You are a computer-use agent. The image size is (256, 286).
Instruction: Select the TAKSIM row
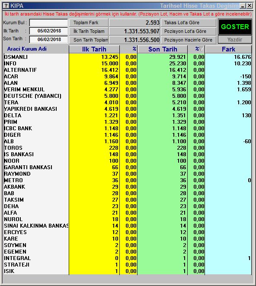pos(128,200)
